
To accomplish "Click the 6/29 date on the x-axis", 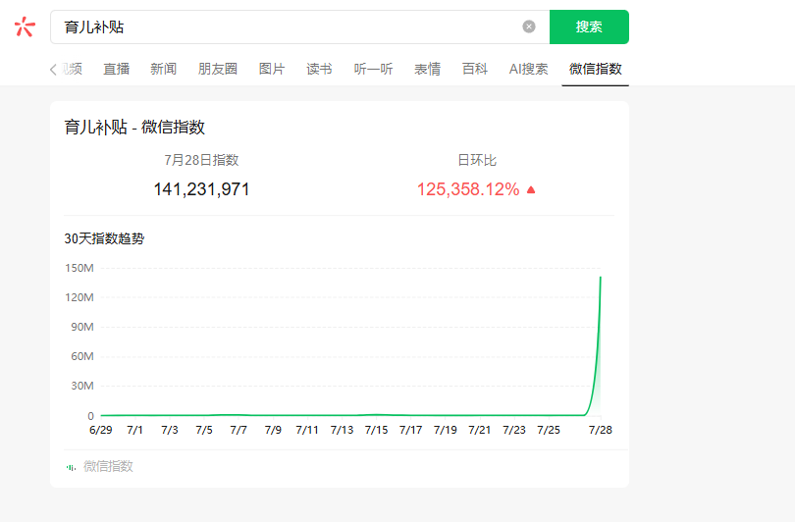I will click(x=100, y=431).
